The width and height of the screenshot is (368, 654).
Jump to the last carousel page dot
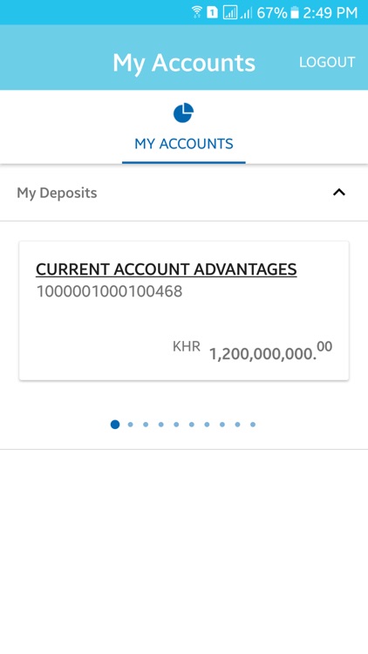point(253,425)
